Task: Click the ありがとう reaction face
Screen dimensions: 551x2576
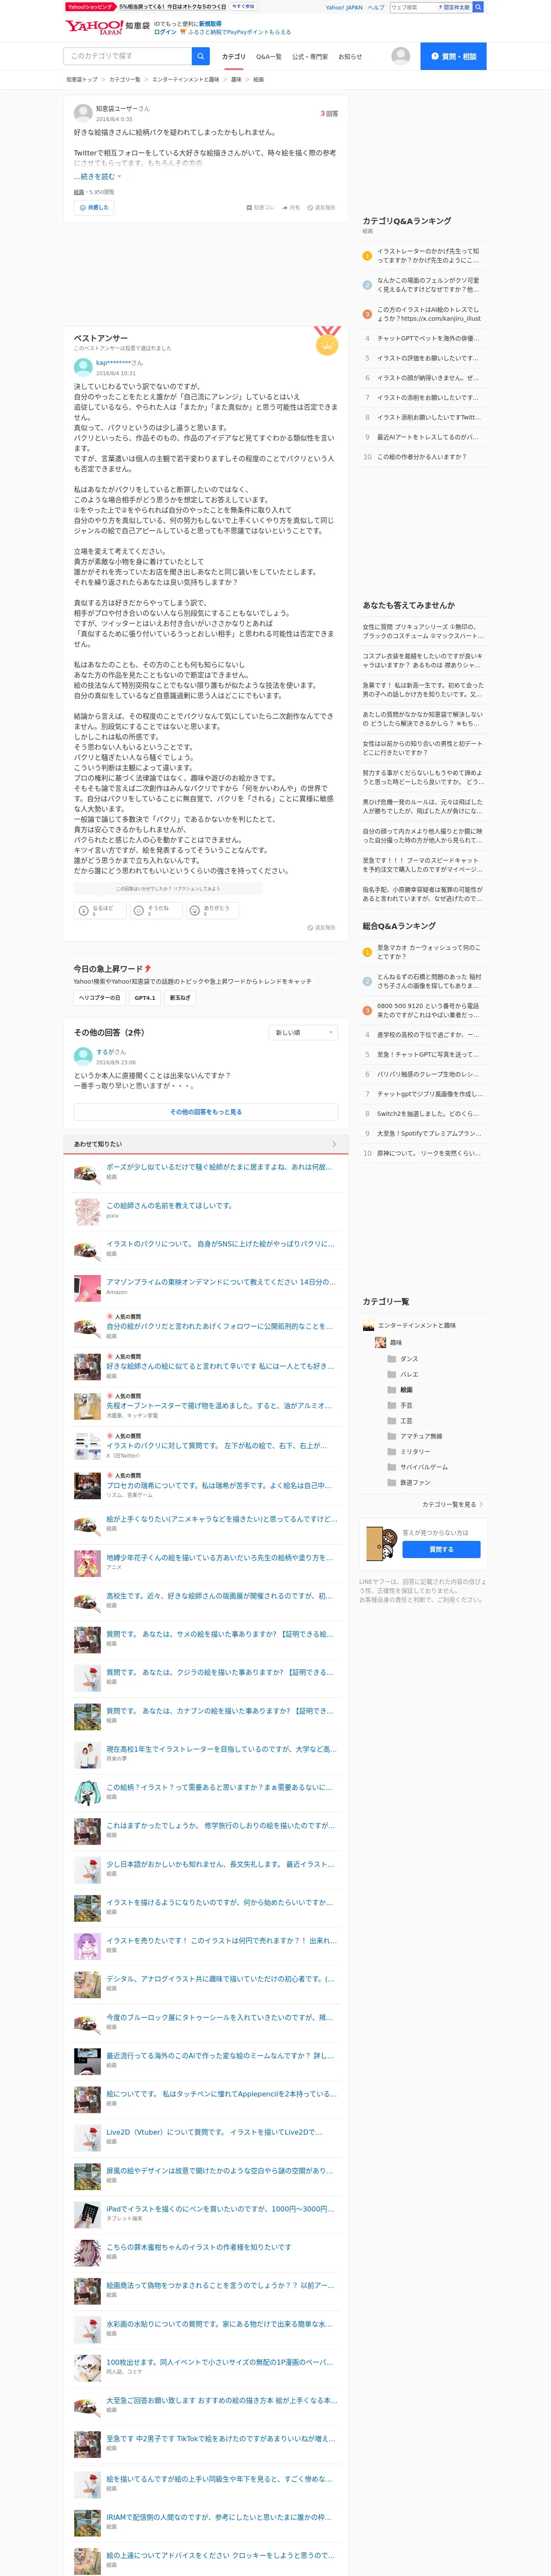Action: click(195, 910)
